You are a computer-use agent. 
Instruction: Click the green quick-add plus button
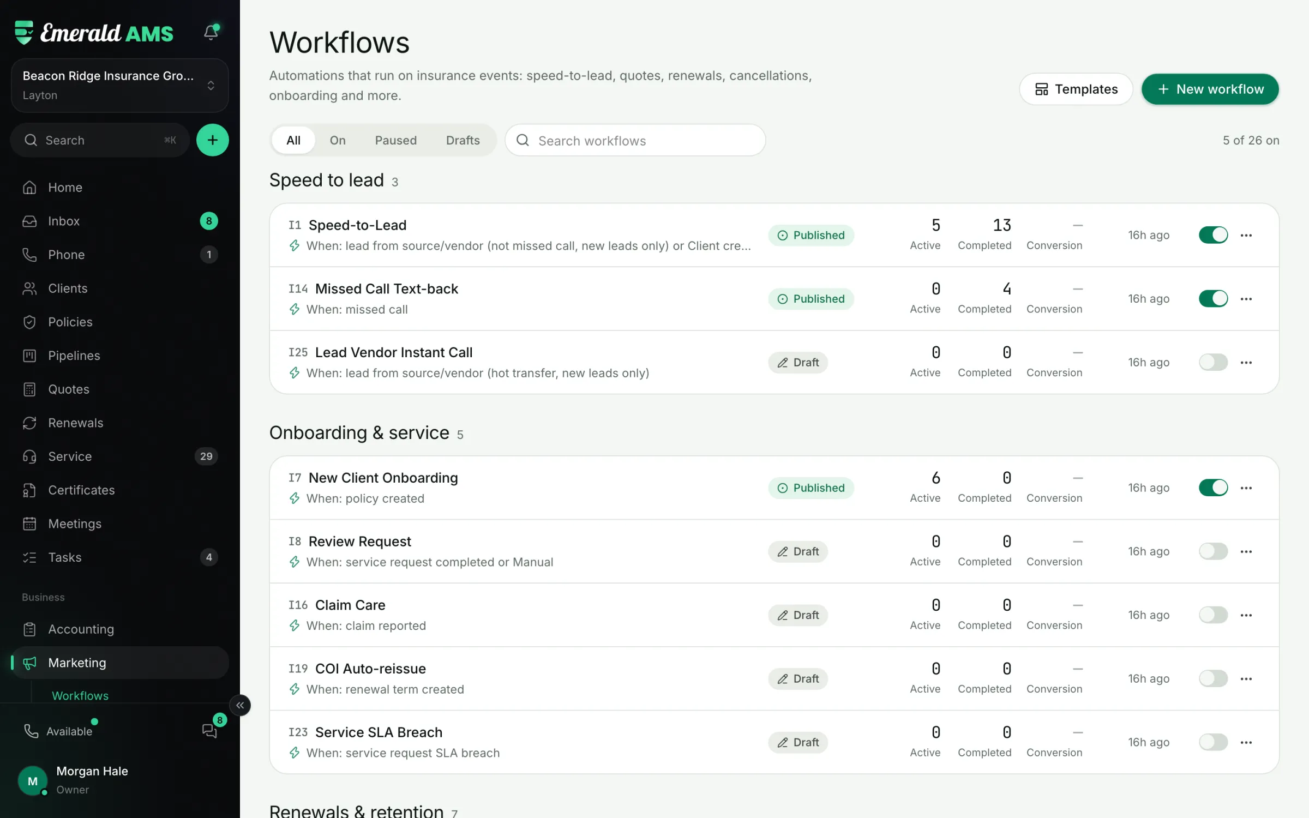212,140
